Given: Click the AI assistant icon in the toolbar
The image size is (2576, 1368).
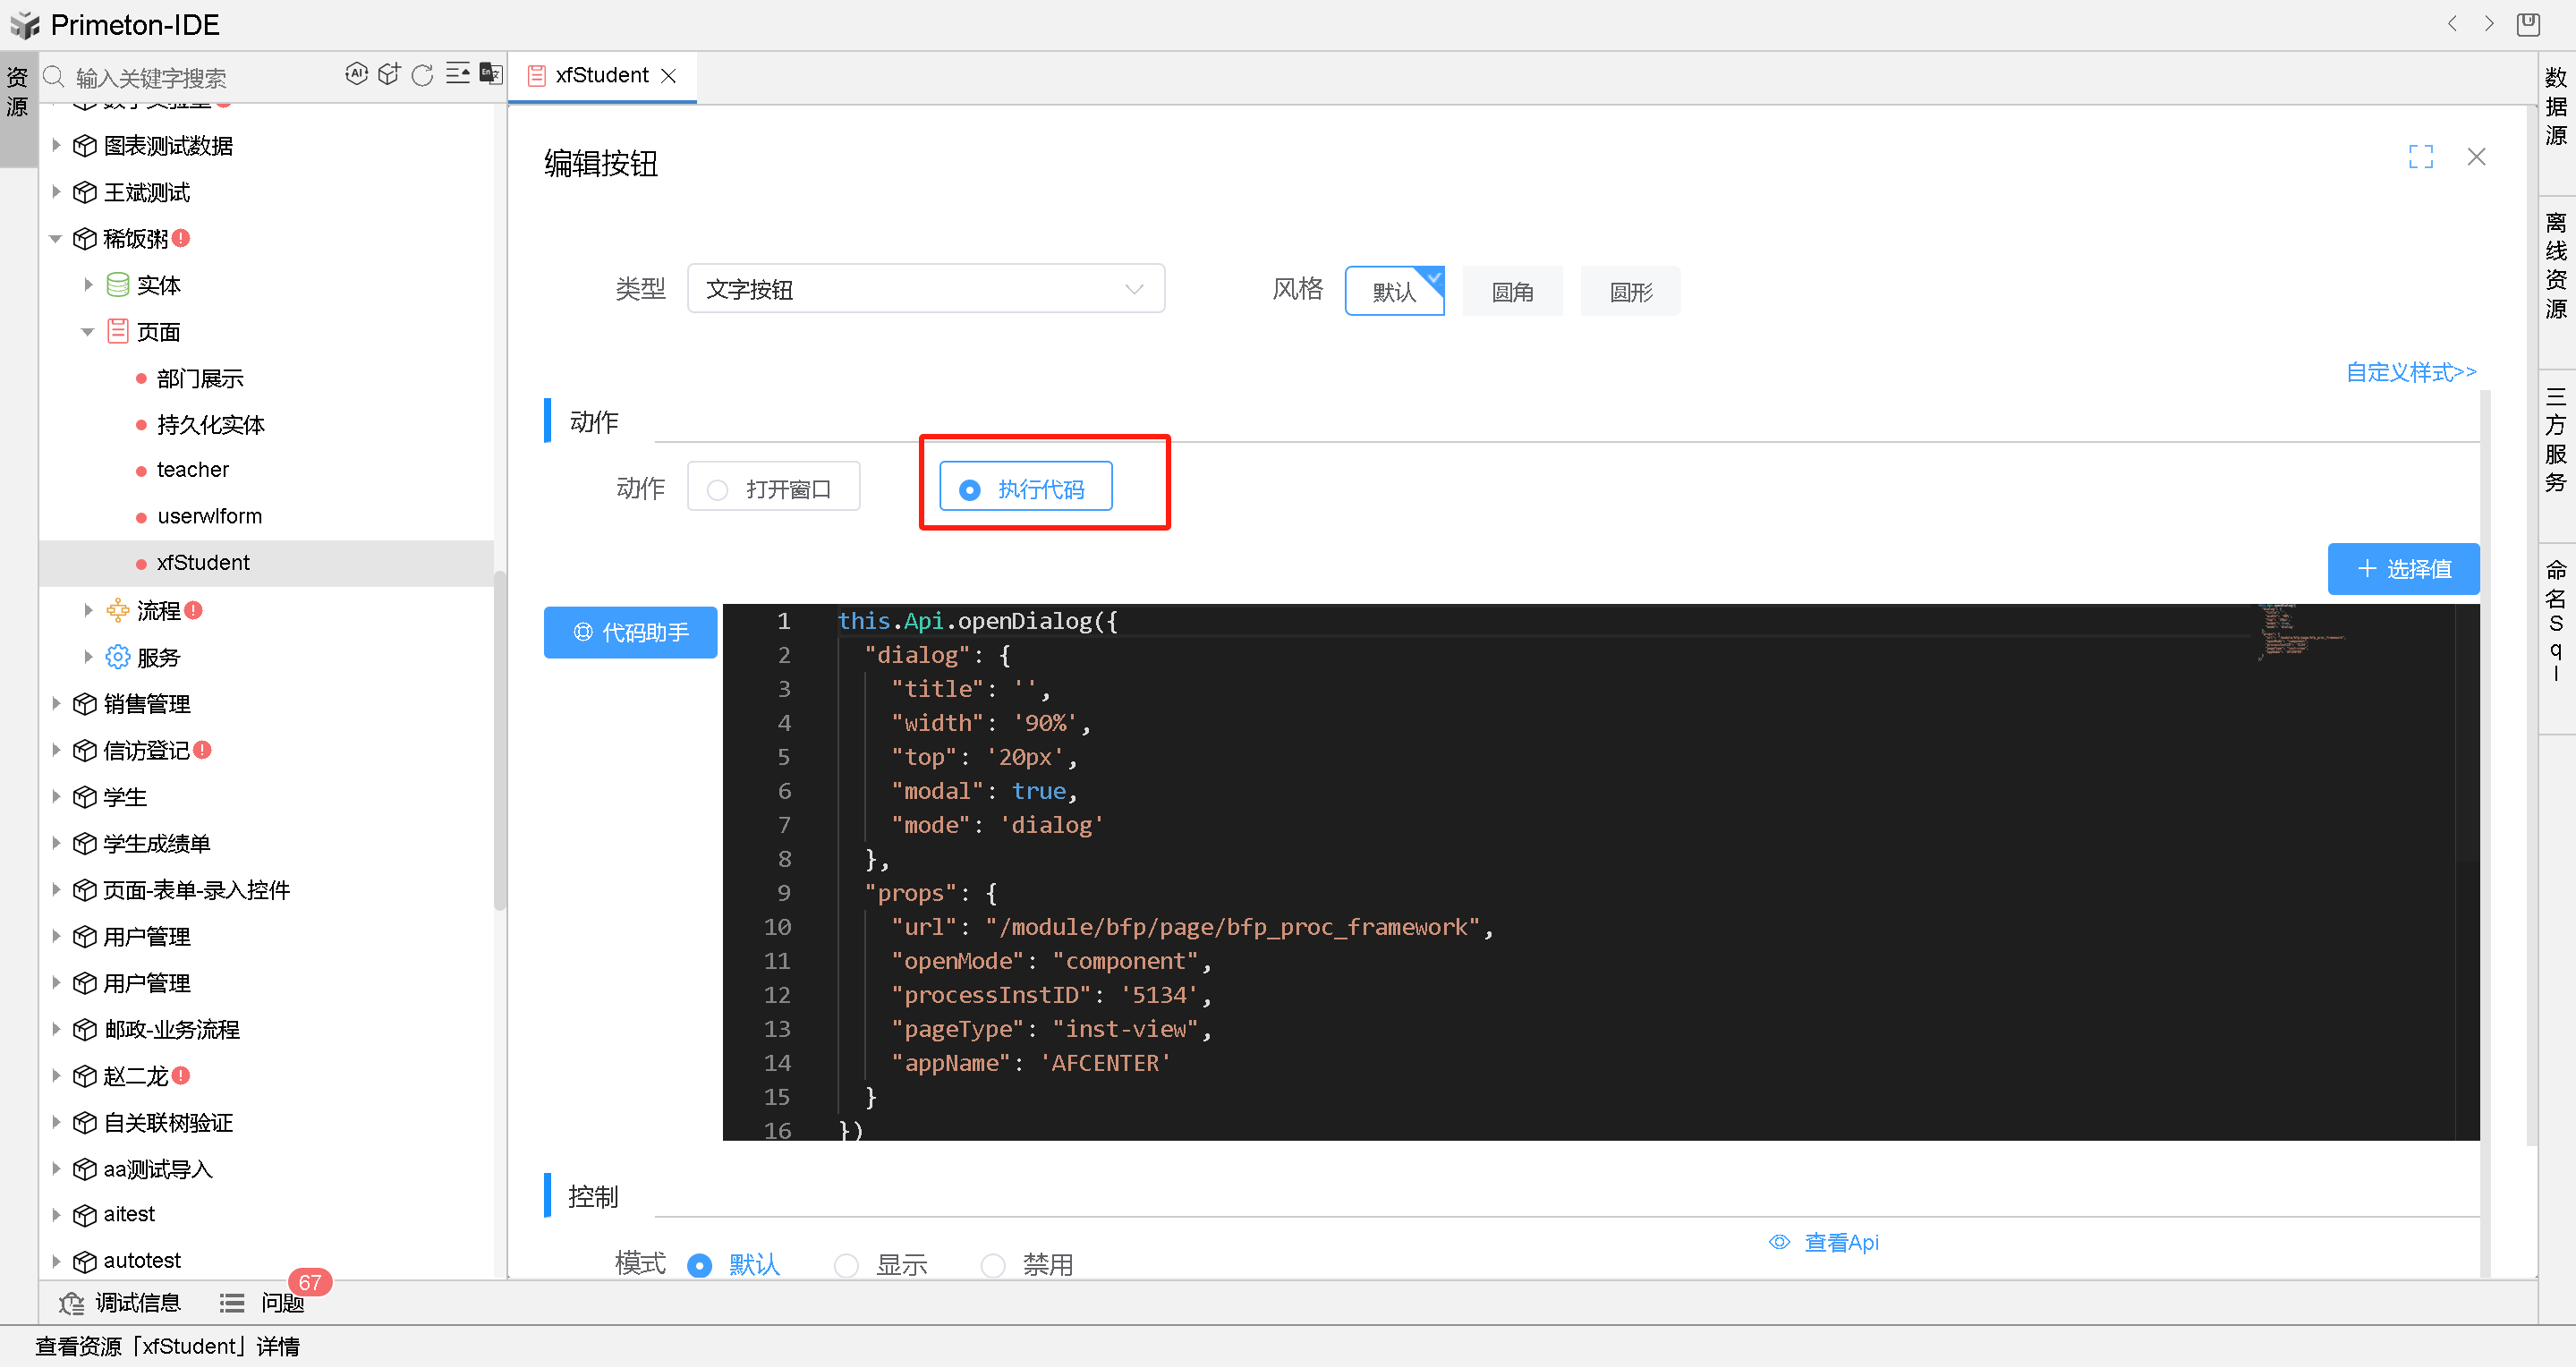Looking at the screenshot, I should (x=357, y=73).
